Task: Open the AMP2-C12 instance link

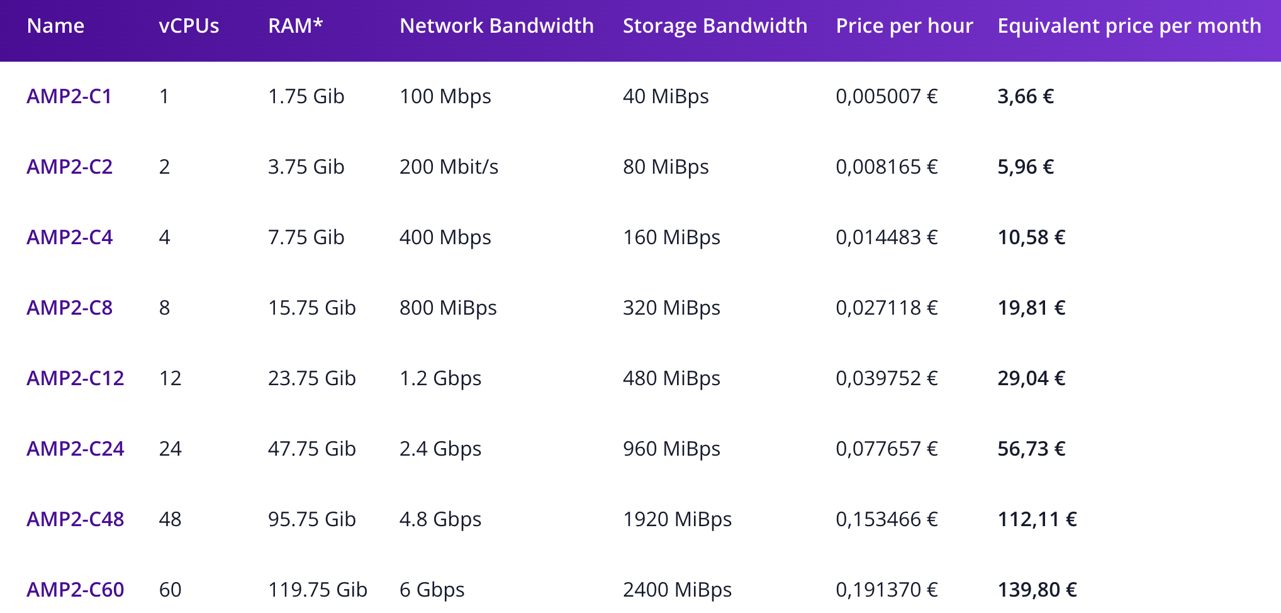Action: point(76,378)
